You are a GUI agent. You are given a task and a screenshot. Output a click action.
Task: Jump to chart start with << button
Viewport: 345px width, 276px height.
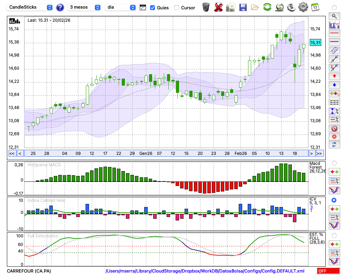click(12, 153)
